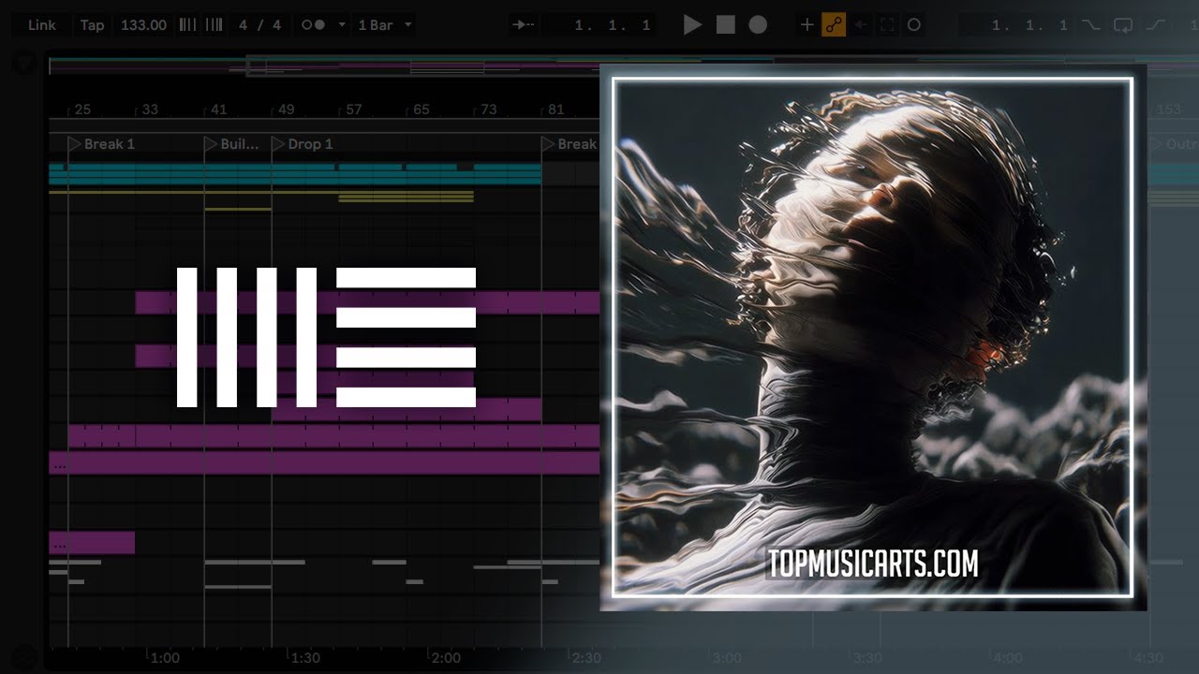Jump to the Break 1 locator
Screen dimensions: 1199x674
coord(101,144)
